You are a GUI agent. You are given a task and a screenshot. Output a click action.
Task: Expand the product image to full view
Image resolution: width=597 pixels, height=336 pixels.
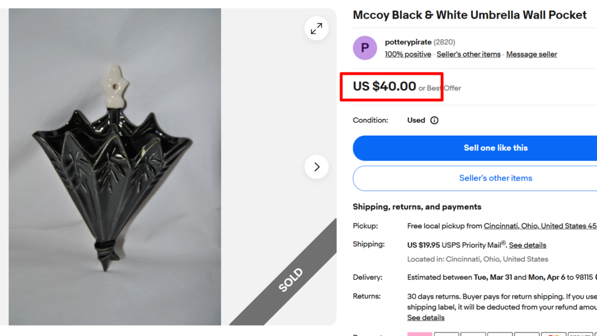[317, 29]
